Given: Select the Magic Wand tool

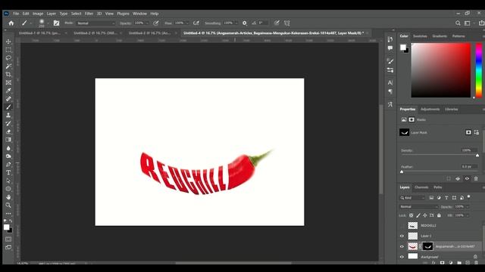Looking at the screenshot, I should click(x=8, y=66).
